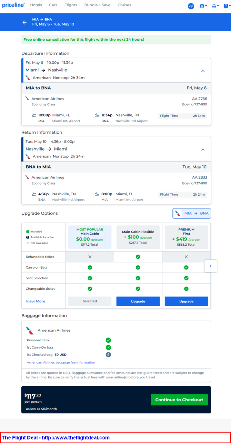This screenshot has height=443, width=231.
Task: Select the MIA → BNA upgrade tab
Action: click(192, 213)
